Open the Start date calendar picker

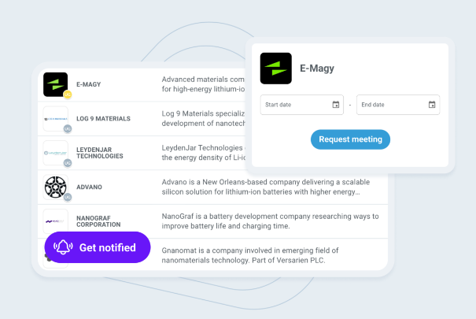coord(336,105)
